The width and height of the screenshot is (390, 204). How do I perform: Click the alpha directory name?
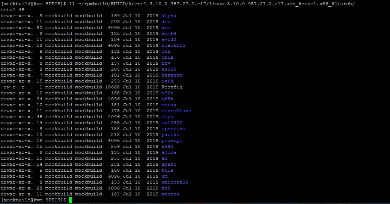coord(169,16)
